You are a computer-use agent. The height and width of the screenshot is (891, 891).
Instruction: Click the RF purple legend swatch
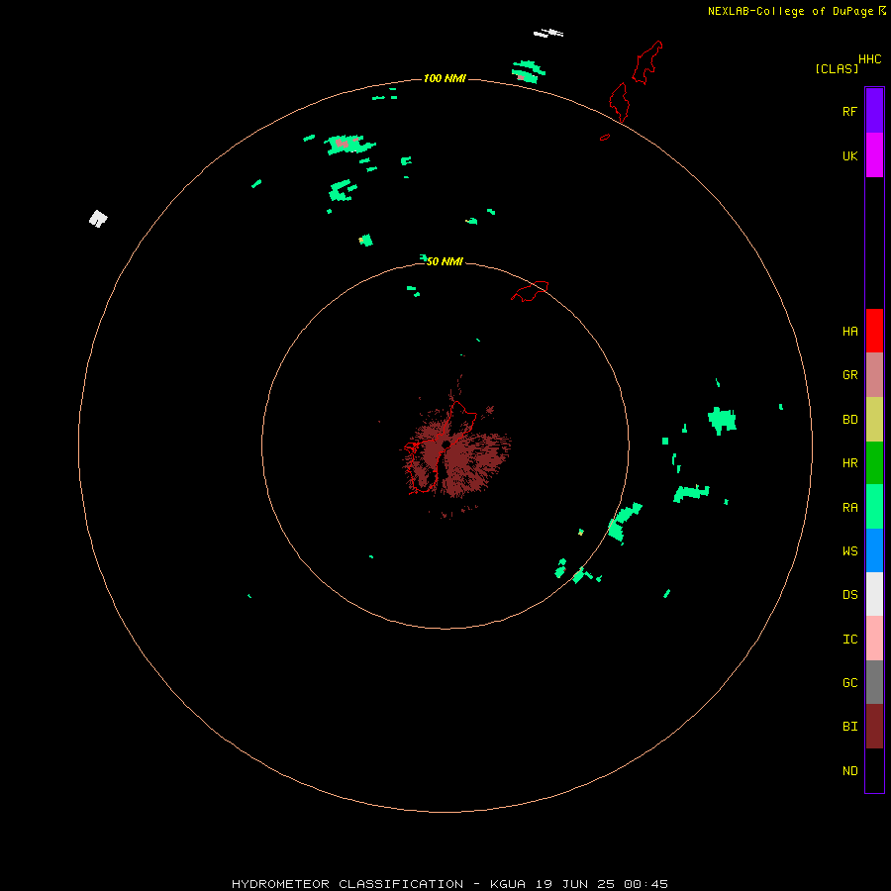point(874,111)
